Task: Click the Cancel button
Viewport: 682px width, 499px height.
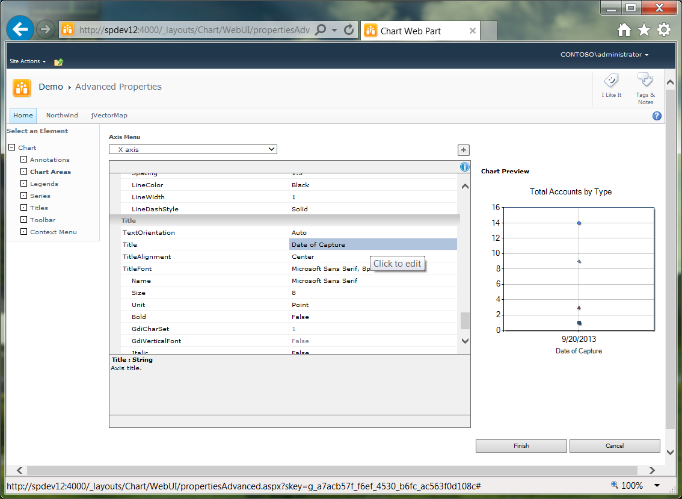Action: [615, 446]
